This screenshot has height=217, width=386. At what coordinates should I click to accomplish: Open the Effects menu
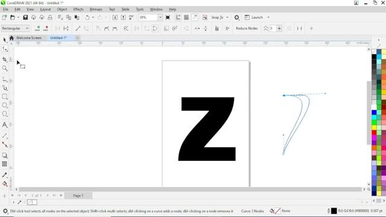pyautogui.click(x=78, y=10)
